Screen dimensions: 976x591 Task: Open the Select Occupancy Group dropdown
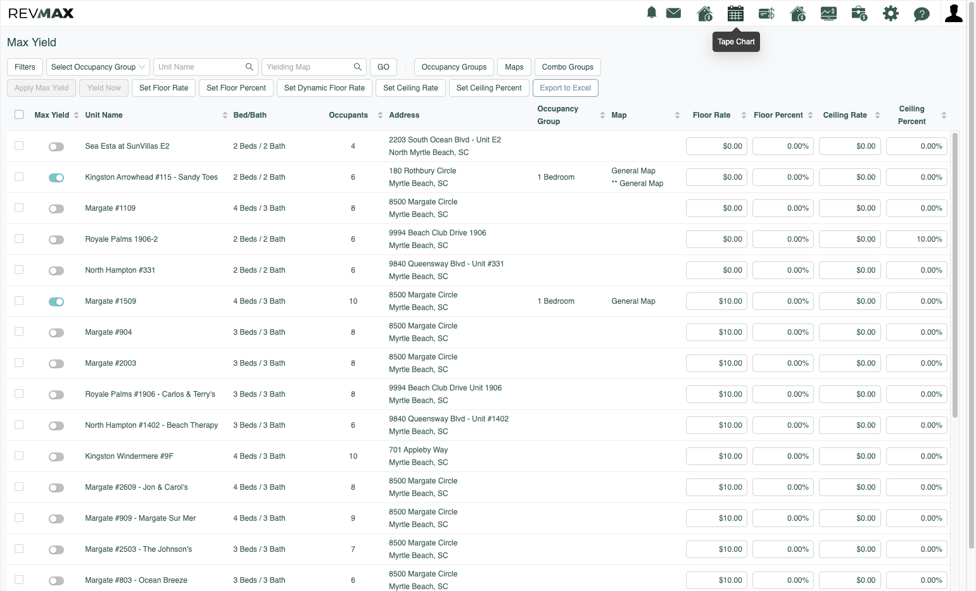(98, 67)
